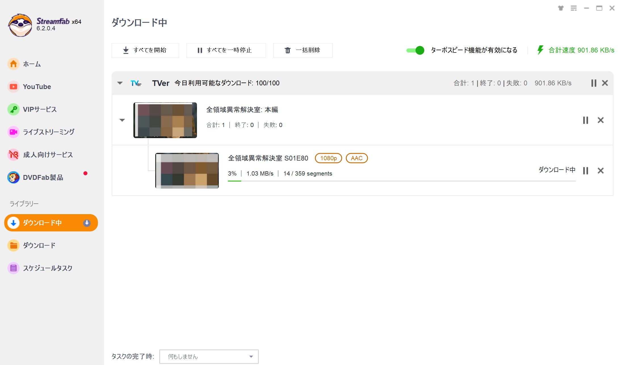The width and height of the screenshot is (619, 365).
Task: Pause the S01E80 episode download
Action: pos(586,171)
